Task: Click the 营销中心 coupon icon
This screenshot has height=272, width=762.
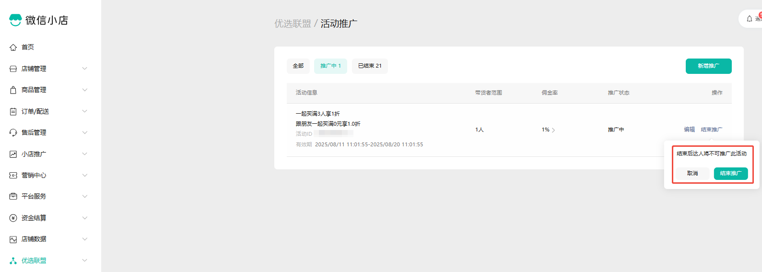Action: point(13,176)
